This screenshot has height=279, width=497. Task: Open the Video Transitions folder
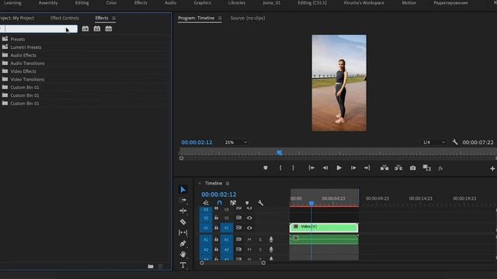27,79
